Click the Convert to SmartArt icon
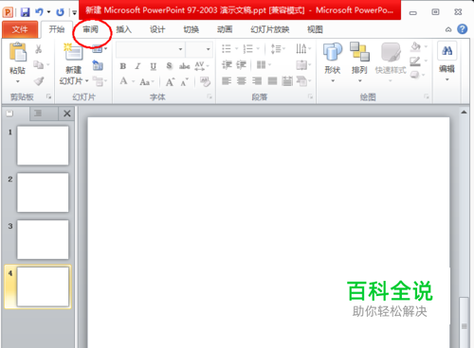Viewport: 474px width, 348px height. pos(301,81)
